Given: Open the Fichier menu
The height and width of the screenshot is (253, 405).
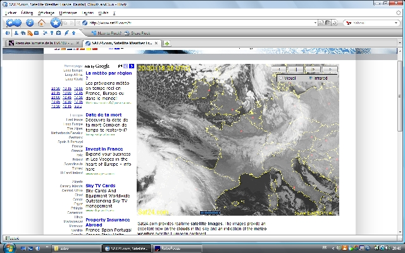Looking at the screenshot, I should point(11,13).
